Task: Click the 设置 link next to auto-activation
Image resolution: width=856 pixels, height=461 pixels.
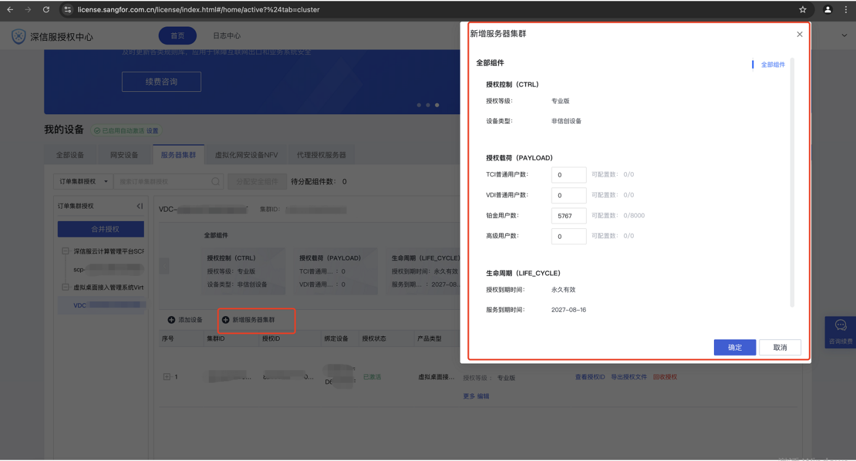Action: (x=152, y=131)
